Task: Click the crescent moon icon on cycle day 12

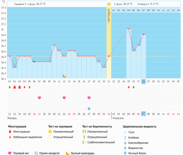Action: click(x=64, y=76)
